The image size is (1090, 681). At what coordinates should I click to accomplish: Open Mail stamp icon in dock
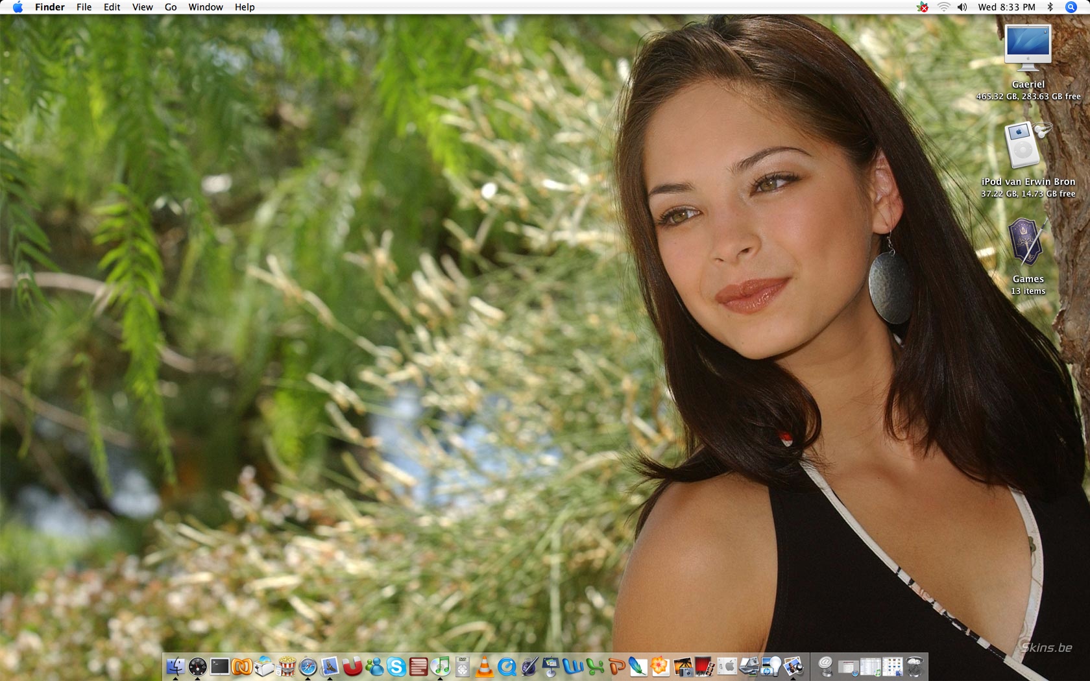(330, 666)
